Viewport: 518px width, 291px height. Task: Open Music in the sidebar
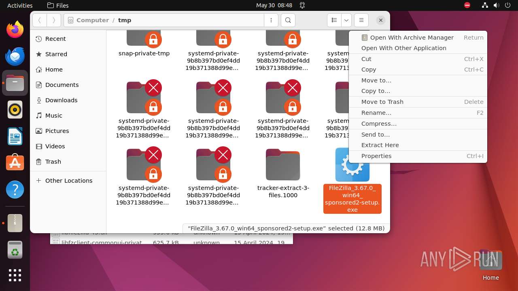tap(68, 116)
